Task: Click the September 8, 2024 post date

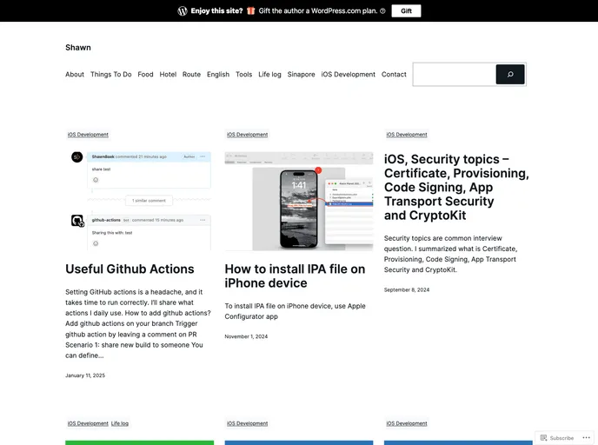Action: point(407,289)
